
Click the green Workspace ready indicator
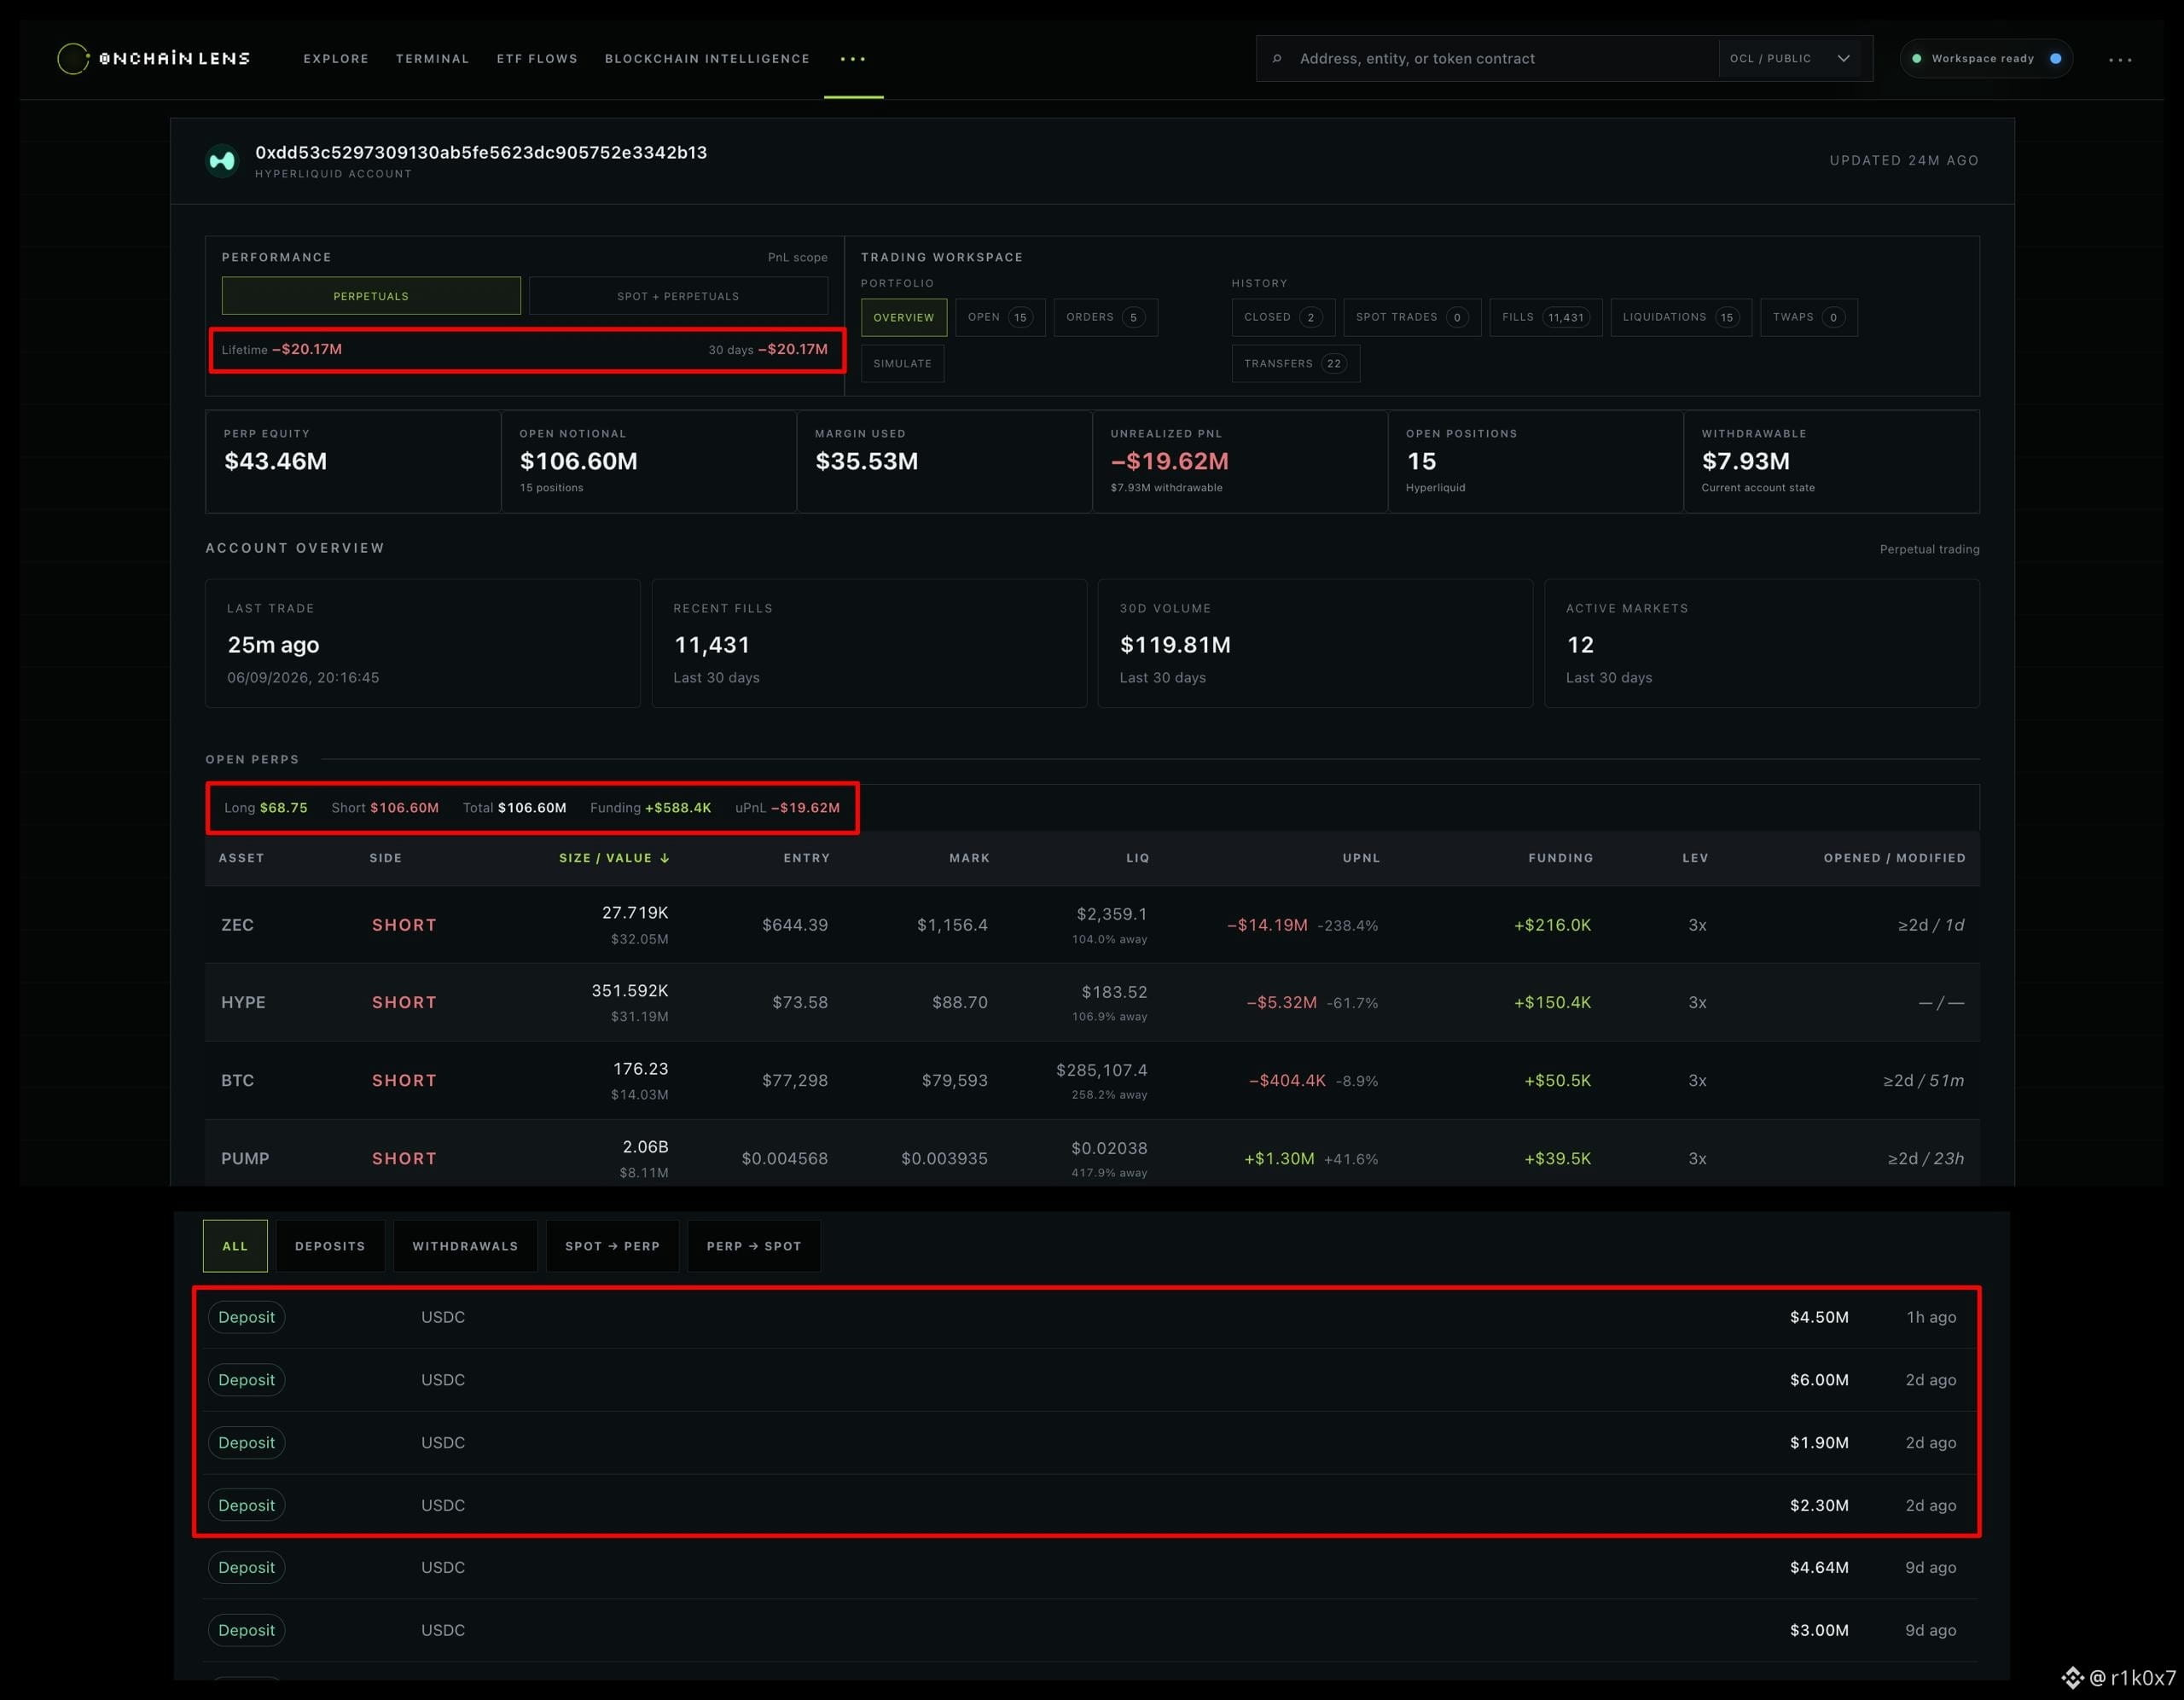click(1917, 59)
